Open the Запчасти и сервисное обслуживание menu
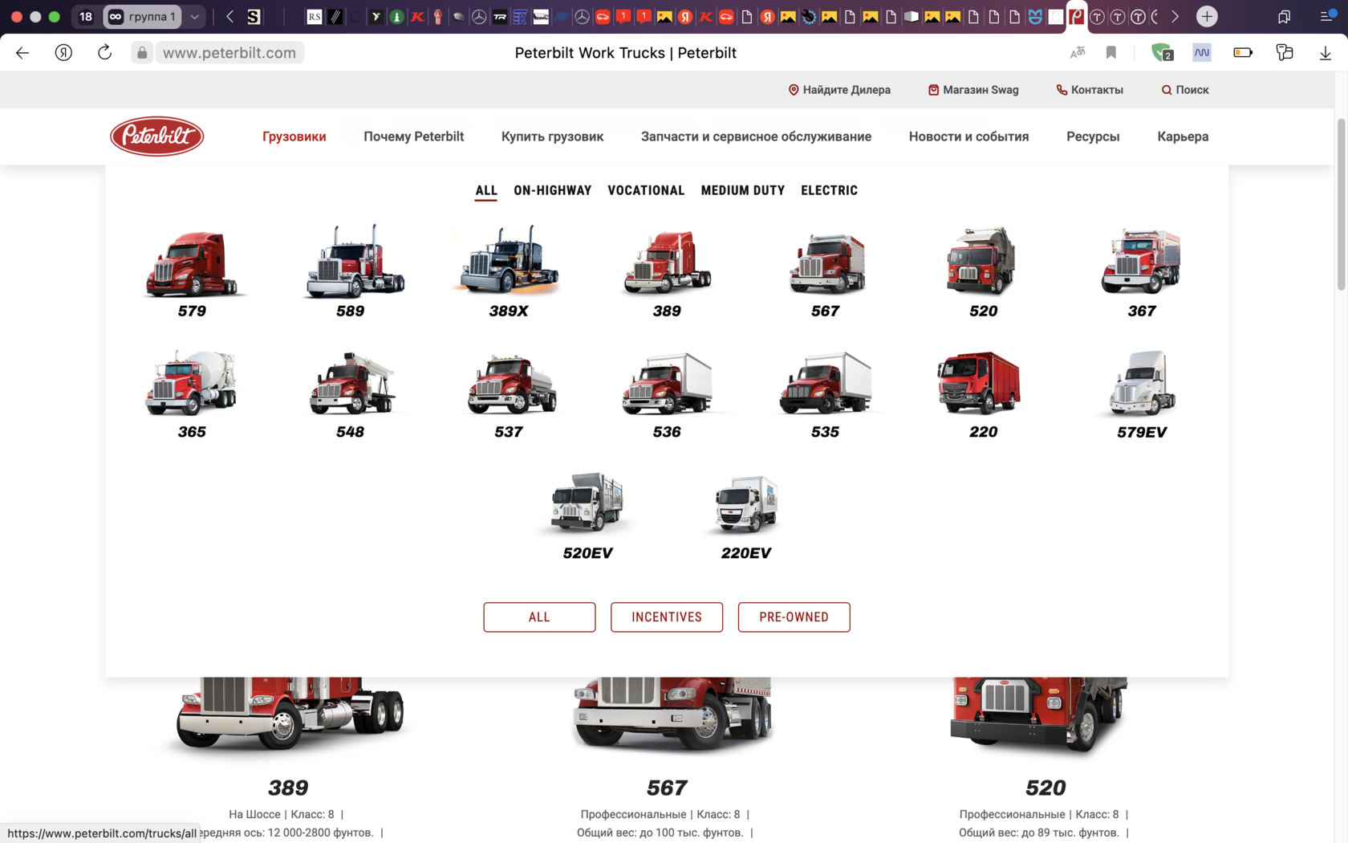1348x843 pixels. 755,136
